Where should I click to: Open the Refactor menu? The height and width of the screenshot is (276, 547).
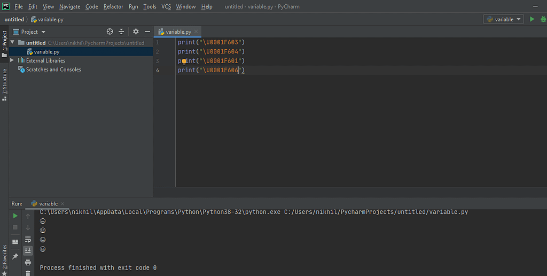(113, 6)
